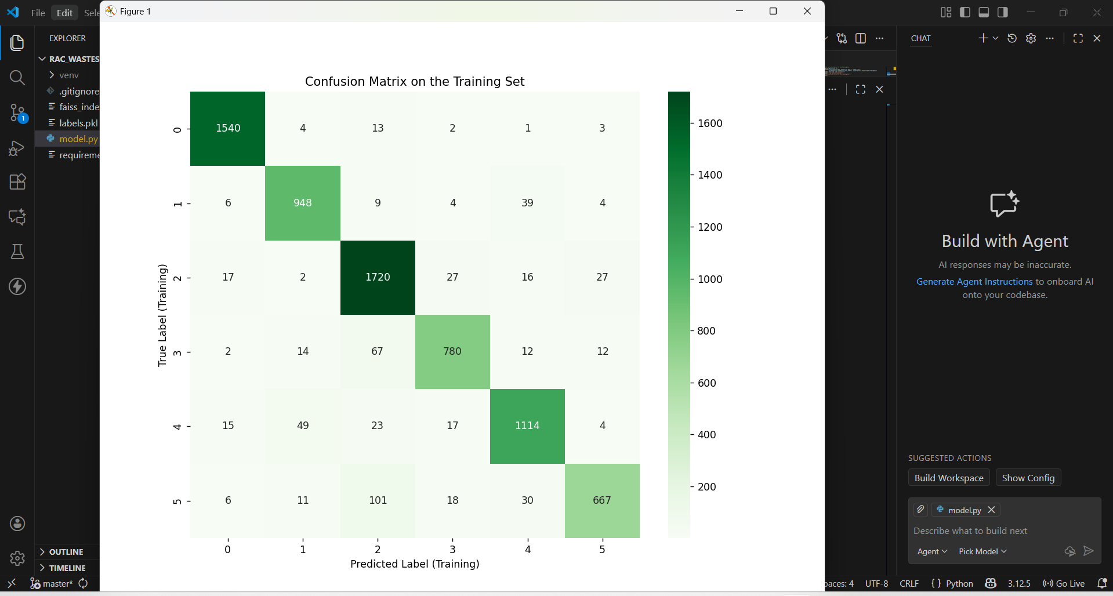
Task: Attach context with the paperclip icon
Action: pos(920,510)
